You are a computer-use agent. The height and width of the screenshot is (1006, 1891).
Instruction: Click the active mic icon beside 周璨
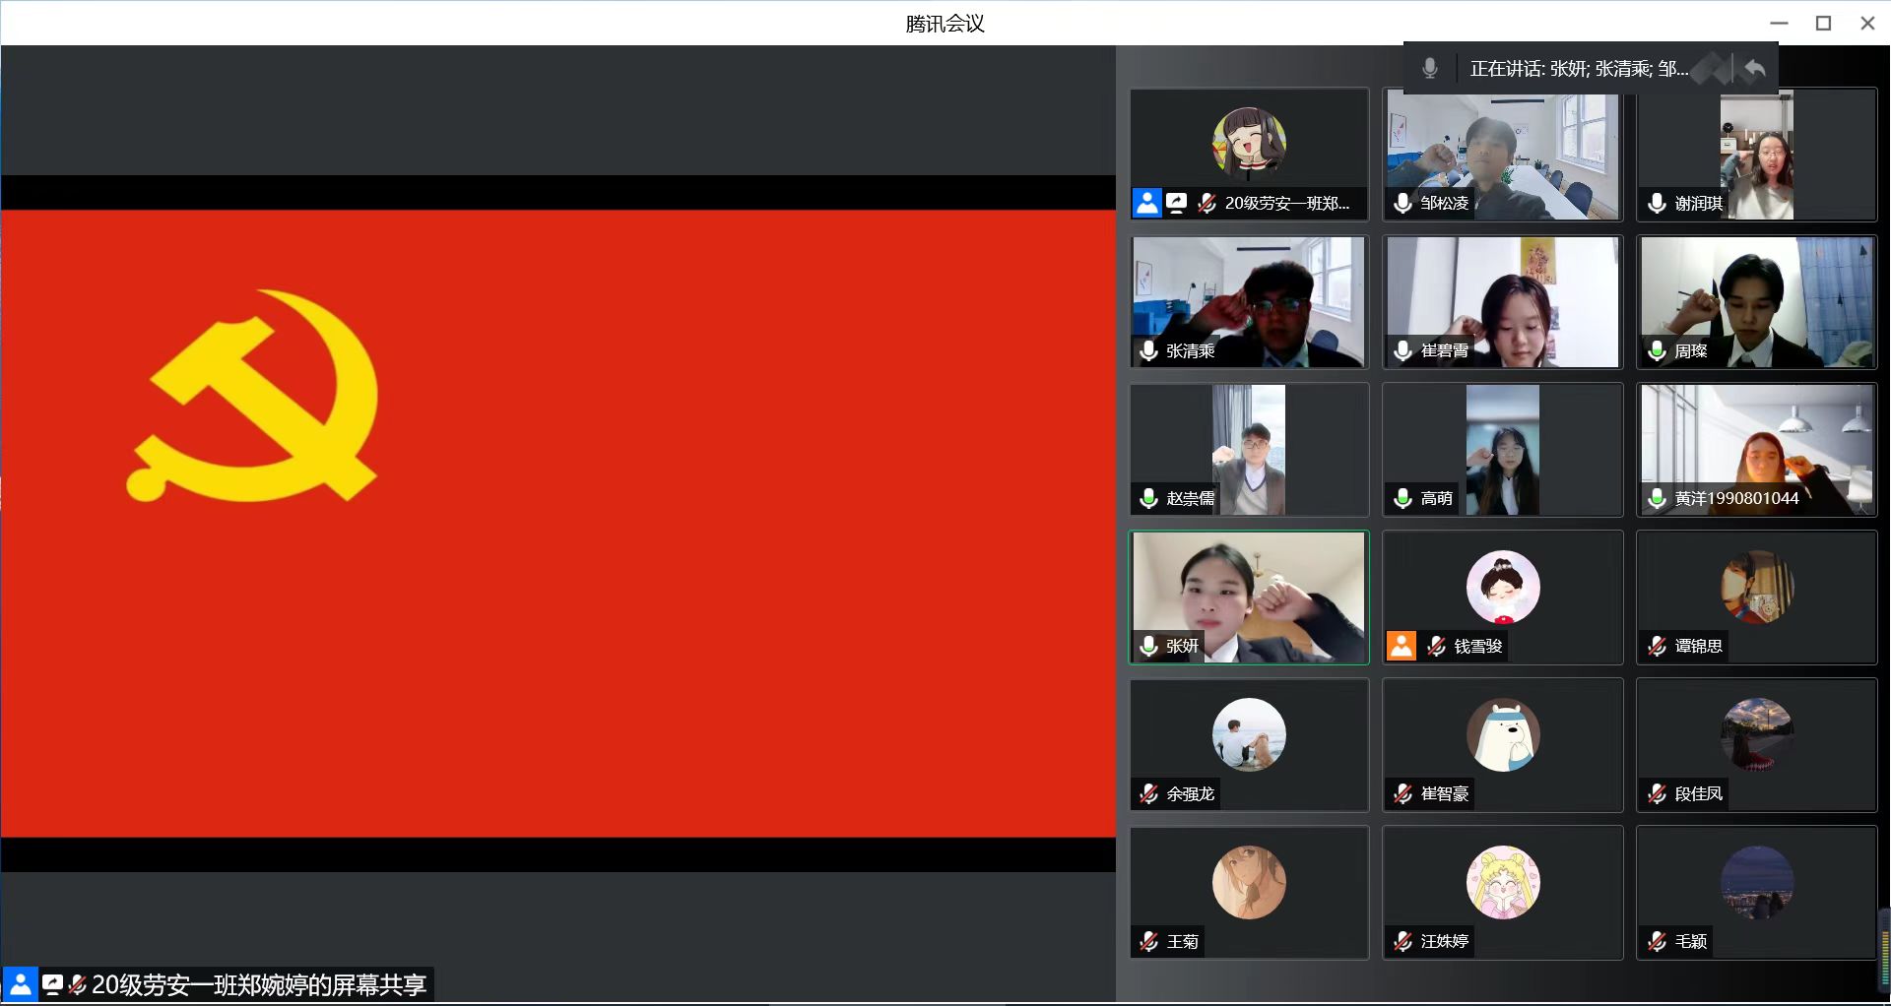pyautogui.click(x=1658, y=350)
